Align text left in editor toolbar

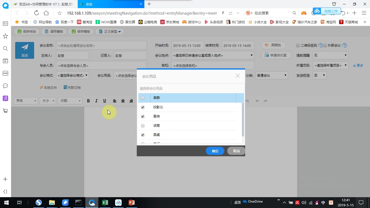[x=115, y=101]
